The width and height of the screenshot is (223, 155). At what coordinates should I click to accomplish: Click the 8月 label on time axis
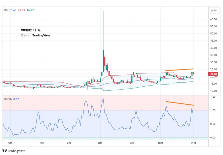[x=100, y=143]
